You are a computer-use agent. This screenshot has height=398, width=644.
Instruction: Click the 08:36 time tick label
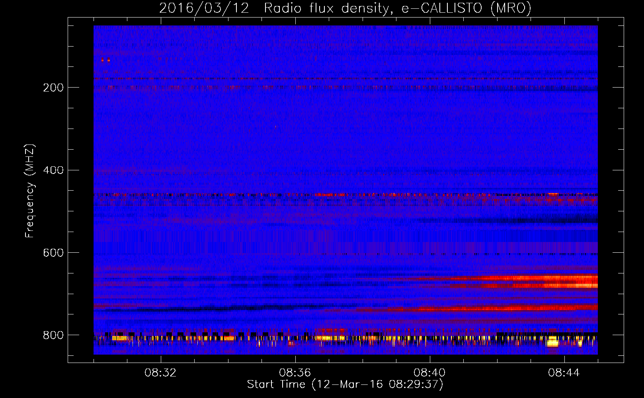[295, 373]
